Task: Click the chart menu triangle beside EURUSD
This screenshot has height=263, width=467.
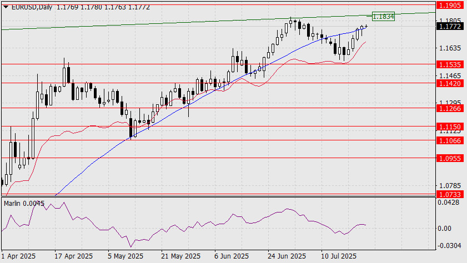Action: pos(6,7)
